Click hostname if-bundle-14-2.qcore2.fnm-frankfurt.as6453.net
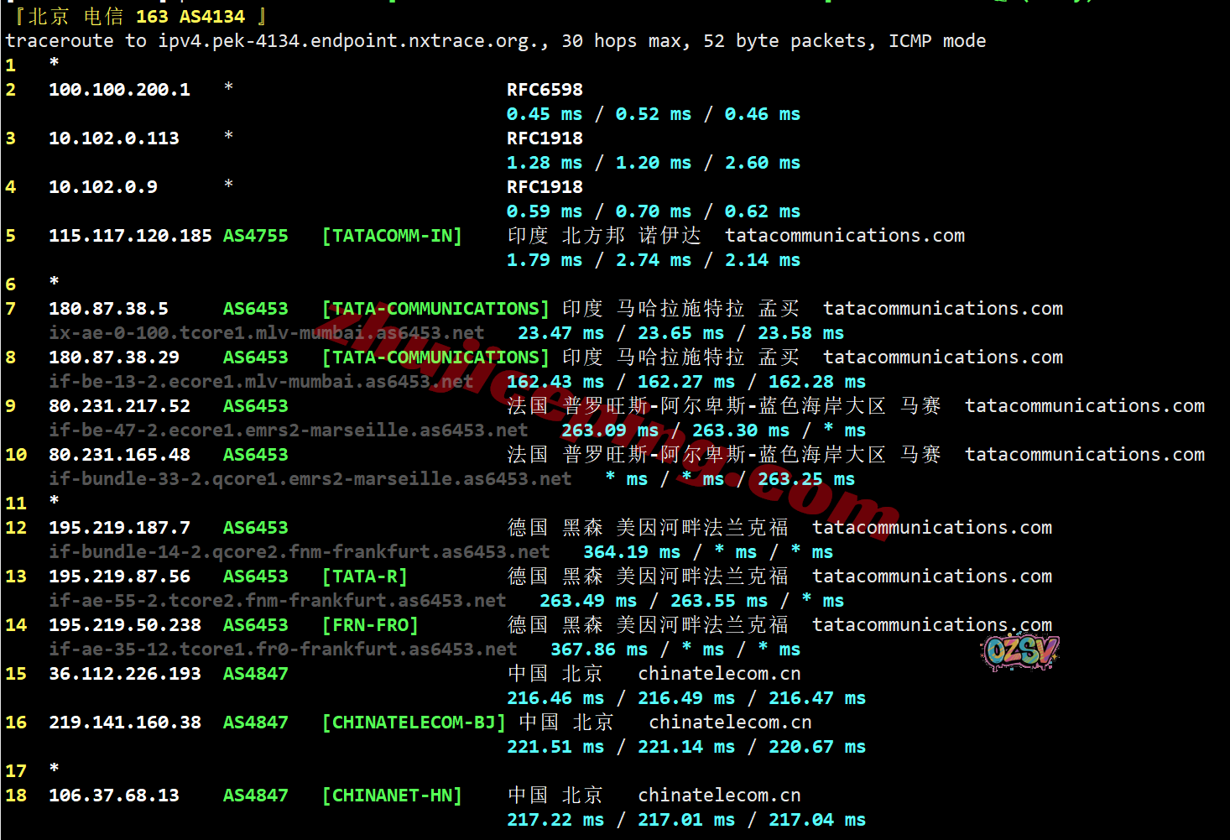The height and width of the screenshot is (840, 1230). click(x=300, y=552)
